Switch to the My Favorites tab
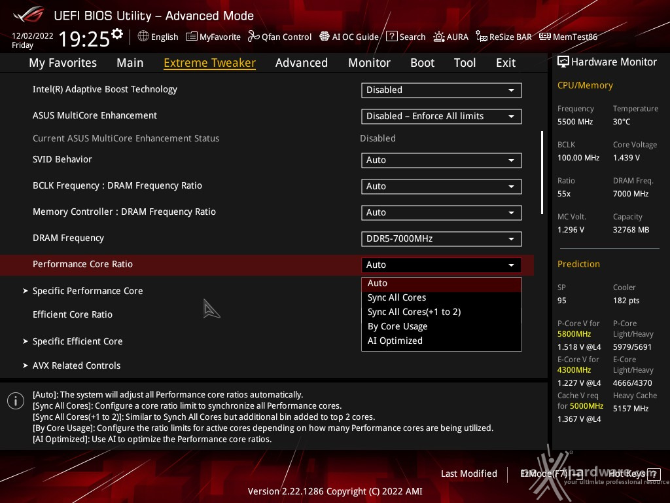The height and width of the screenshot is (503, 670). (63, 63)
